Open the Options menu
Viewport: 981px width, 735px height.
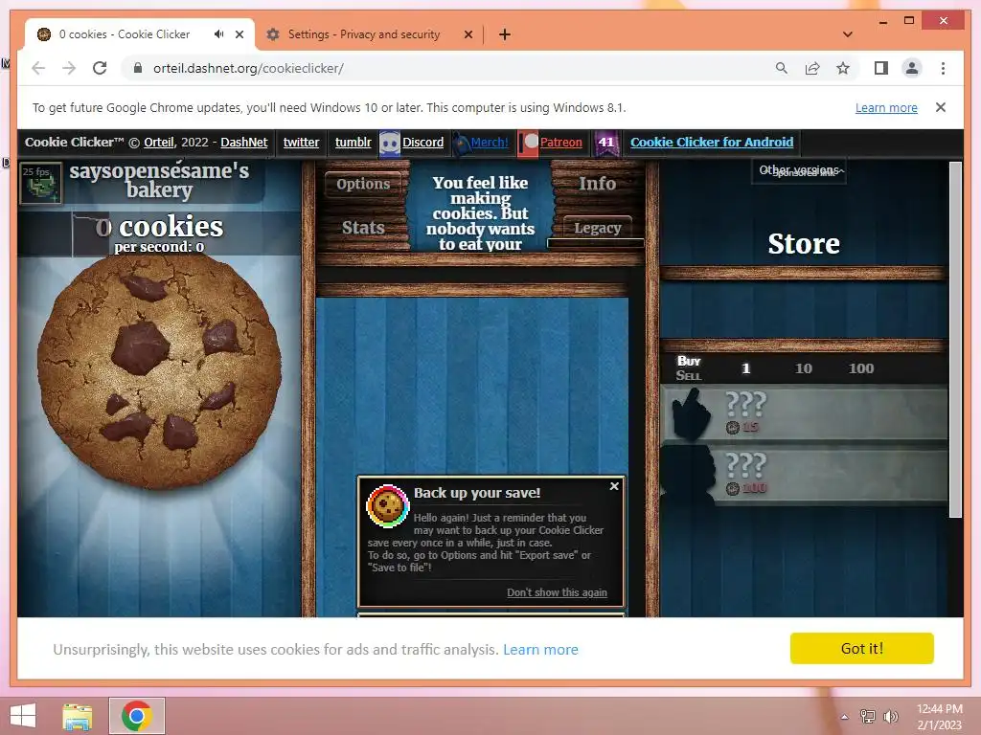tap(363, 184)
